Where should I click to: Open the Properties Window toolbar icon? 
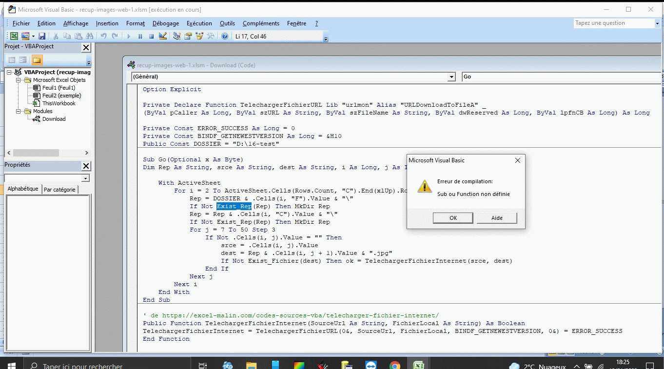point(188,36)
